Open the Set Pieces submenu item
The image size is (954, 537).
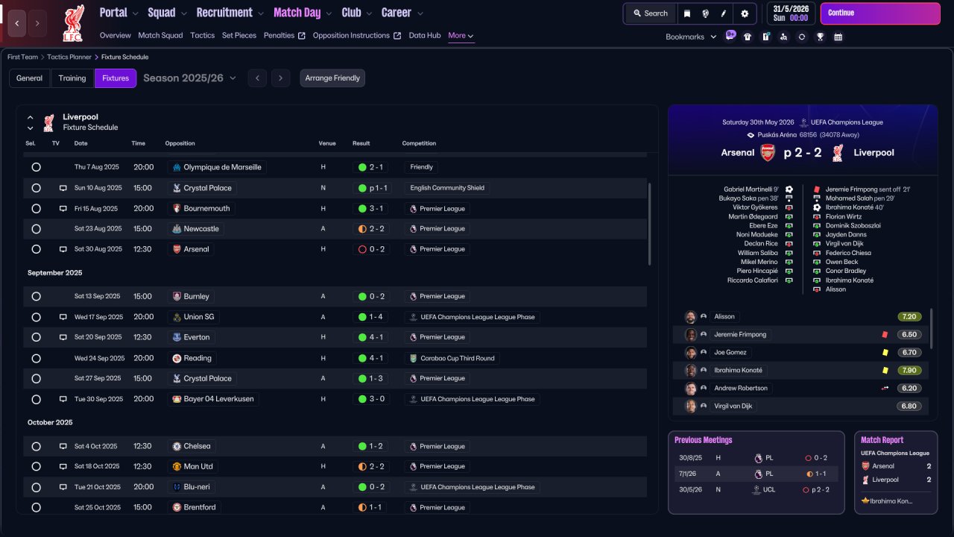point(239,35)
